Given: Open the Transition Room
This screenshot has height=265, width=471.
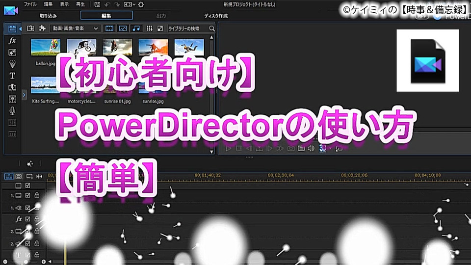Looking at the screenshot, I should (12, 87).
